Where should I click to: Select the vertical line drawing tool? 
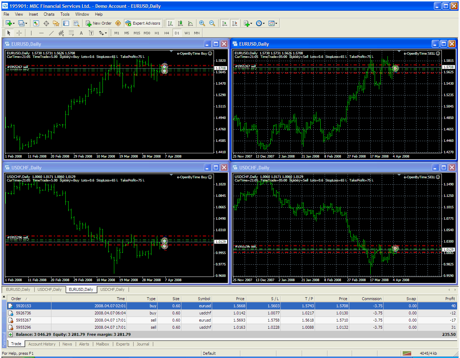pos(31,33)
